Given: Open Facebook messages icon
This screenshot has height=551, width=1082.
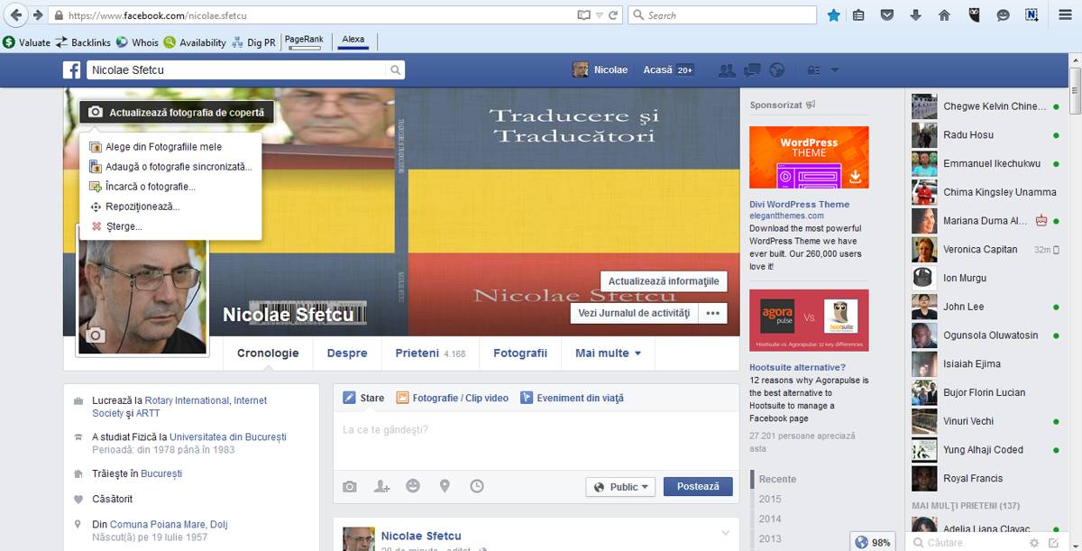Looking at the screenshot, I should 752,70.
